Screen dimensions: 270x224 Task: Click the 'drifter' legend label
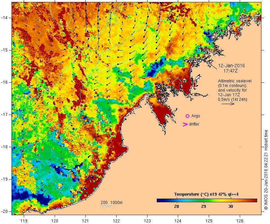(x=194, y=124)
